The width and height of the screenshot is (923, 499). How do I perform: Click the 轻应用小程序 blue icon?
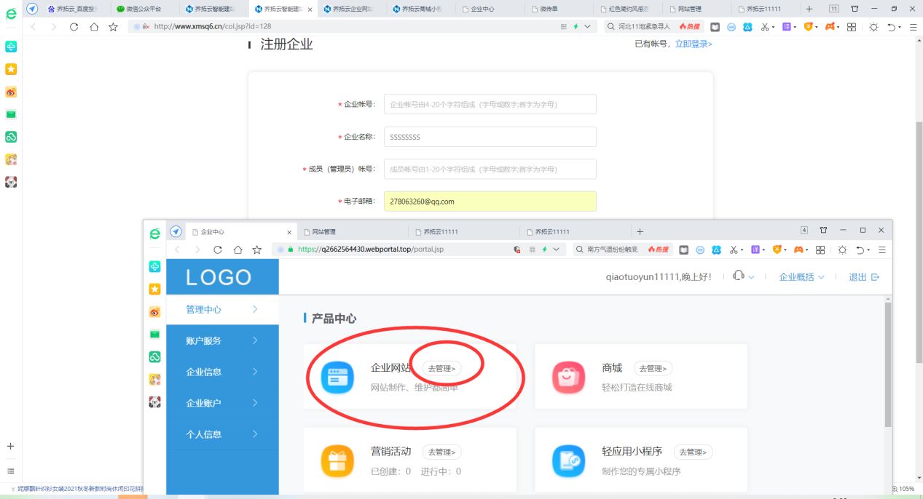(x=569, y=459)
